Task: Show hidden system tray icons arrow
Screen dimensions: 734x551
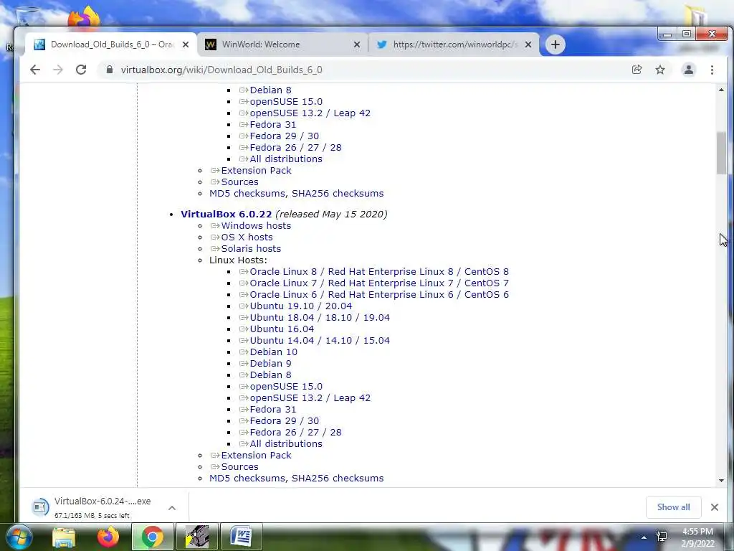Action: click(644, 537)
